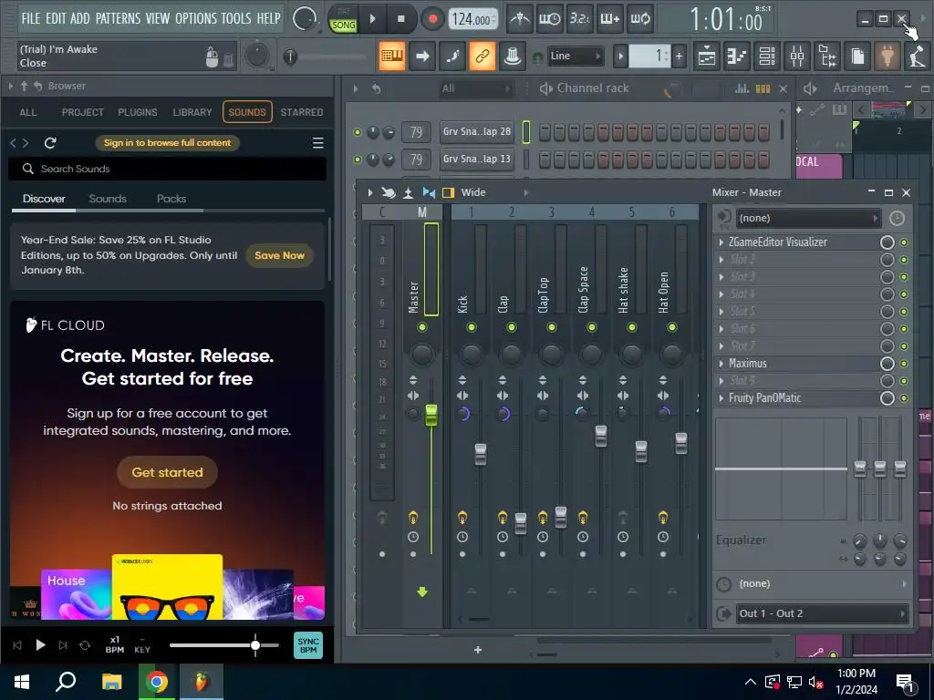Screen dimensions: 934x700
Task: Mute the Hat Open mixer track LED
Action: pos(672,327)
